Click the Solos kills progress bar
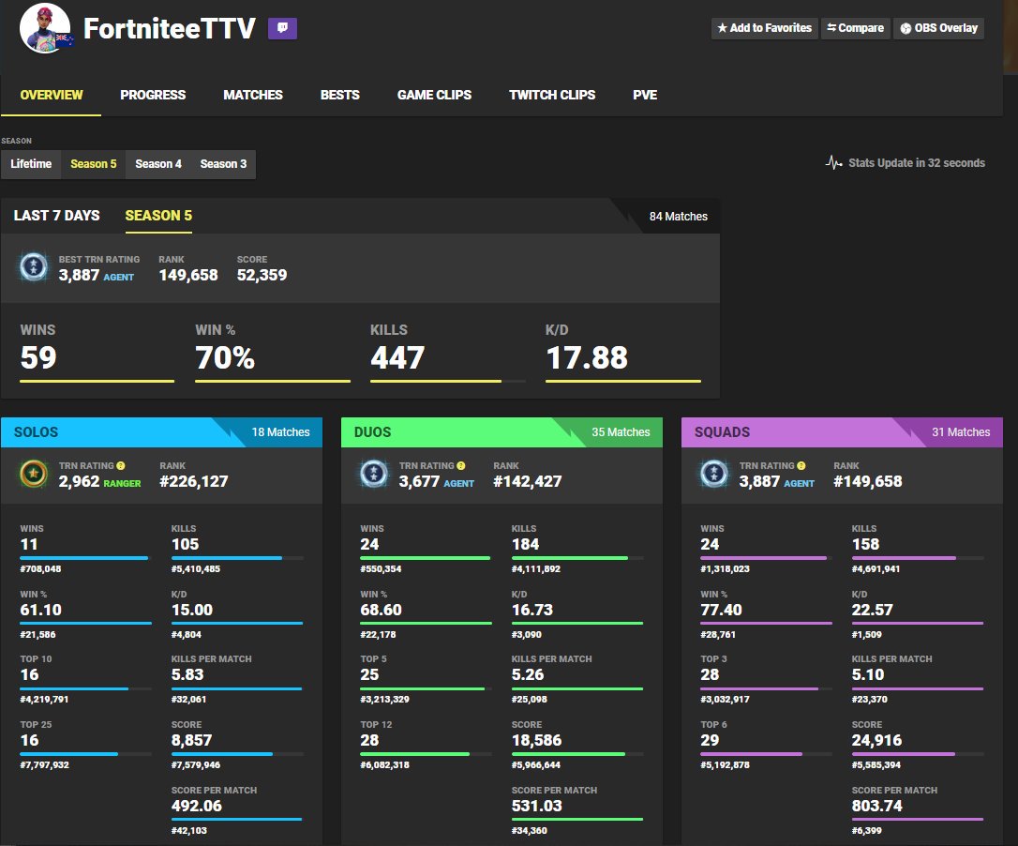 237,558
